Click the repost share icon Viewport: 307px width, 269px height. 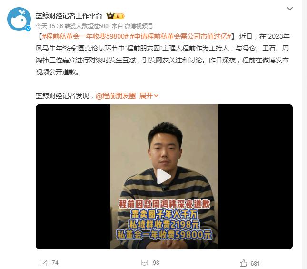click(43, 263)
